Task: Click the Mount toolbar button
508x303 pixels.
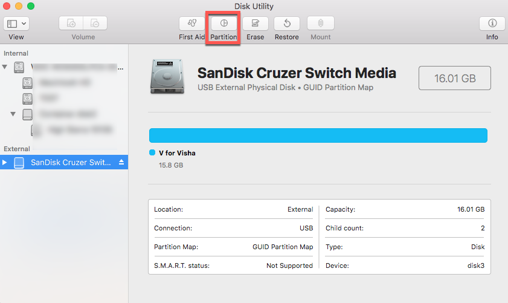Action: 320,23
